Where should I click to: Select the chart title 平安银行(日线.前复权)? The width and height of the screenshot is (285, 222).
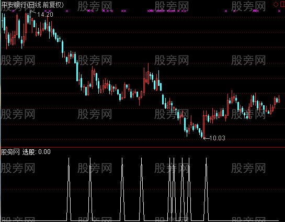(x=32, y=5)
